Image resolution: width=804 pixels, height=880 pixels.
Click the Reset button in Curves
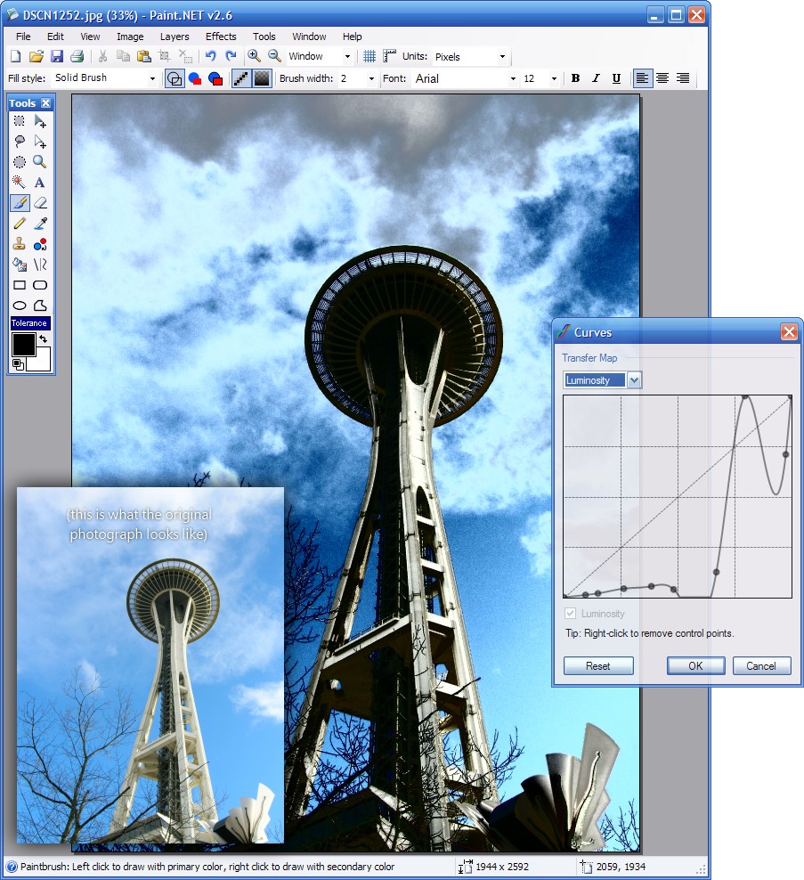tap(598, 665)
